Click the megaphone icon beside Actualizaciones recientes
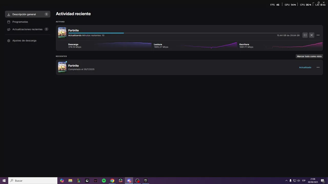The height and width of the screenshot is (184, 328). click(9, 29)
